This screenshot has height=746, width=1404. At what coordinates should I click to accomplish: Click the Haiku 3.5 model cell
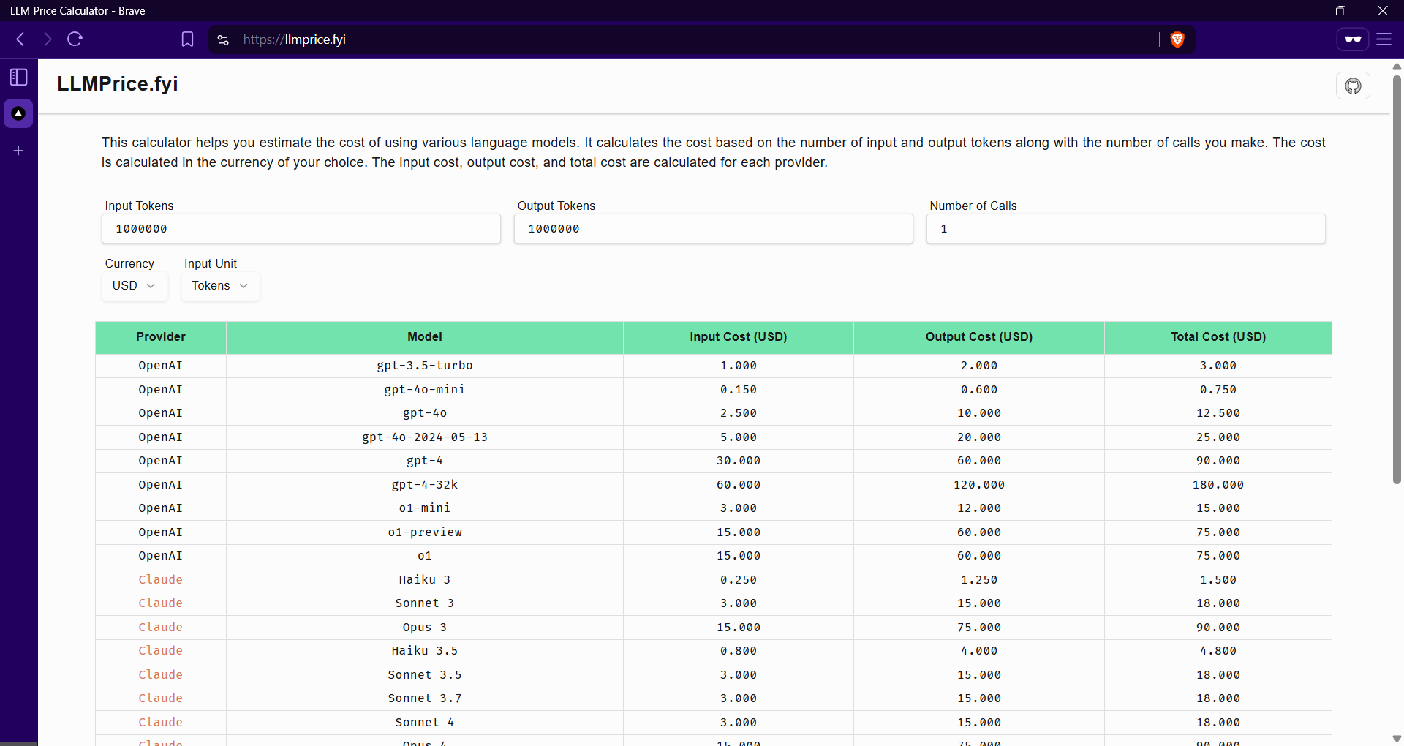tap(425, 651)
